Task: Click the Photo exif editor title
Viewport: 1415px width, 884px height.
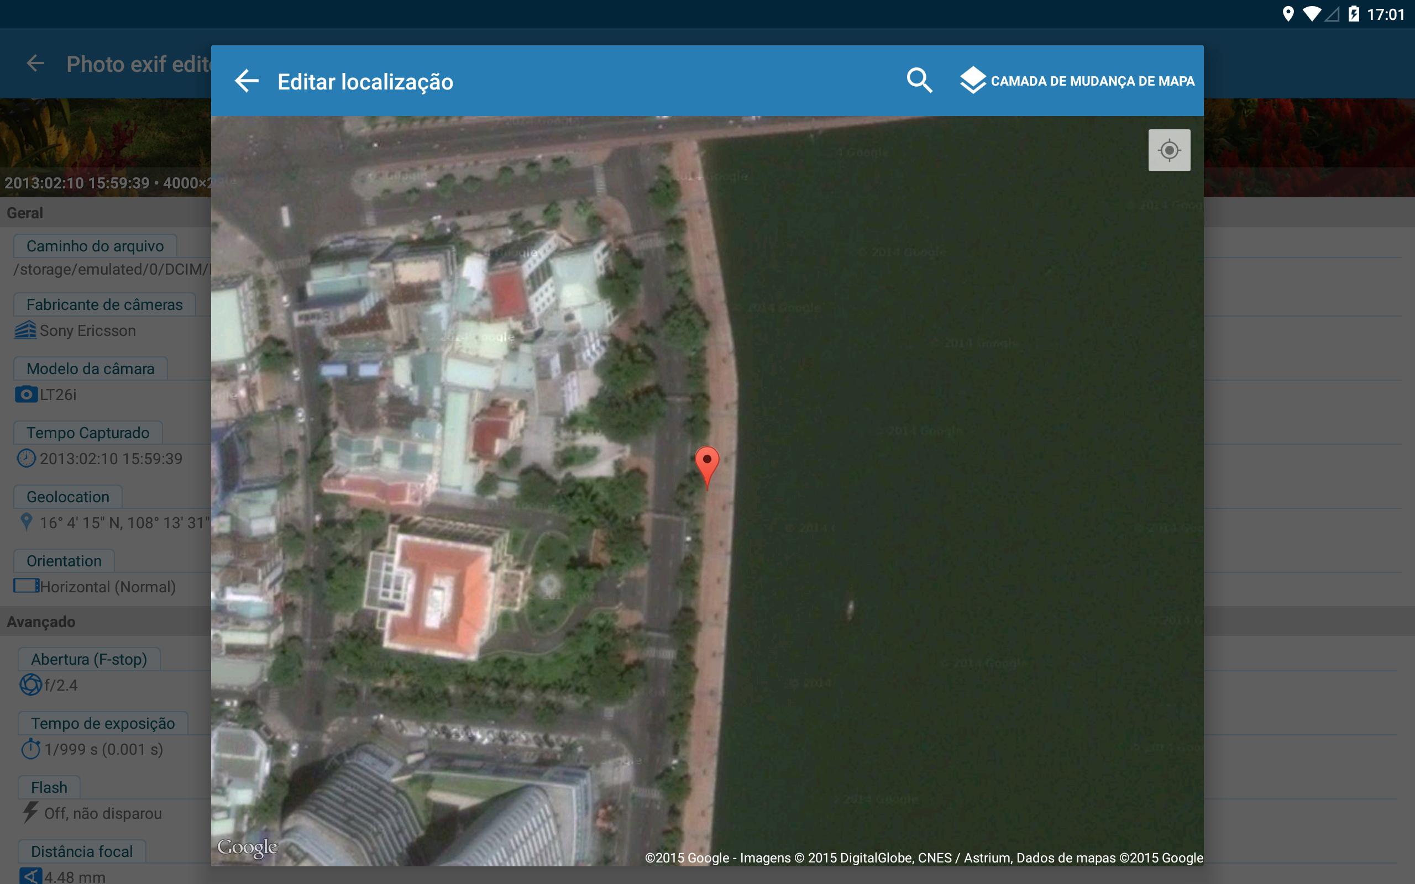Action: point(139,64)
